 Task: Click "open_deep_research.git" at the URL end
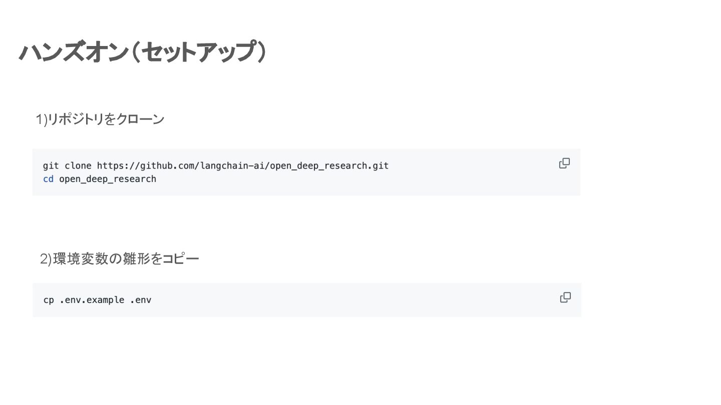tap(329, 165)
